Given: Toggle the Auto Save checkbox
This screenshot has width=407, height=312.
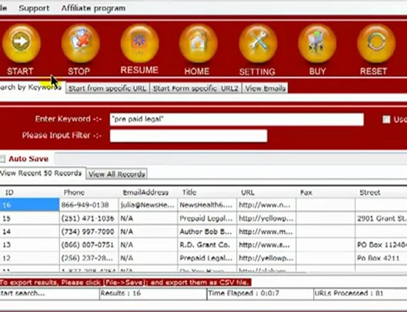Looking at the screenshot, I should tap(2, 159).
